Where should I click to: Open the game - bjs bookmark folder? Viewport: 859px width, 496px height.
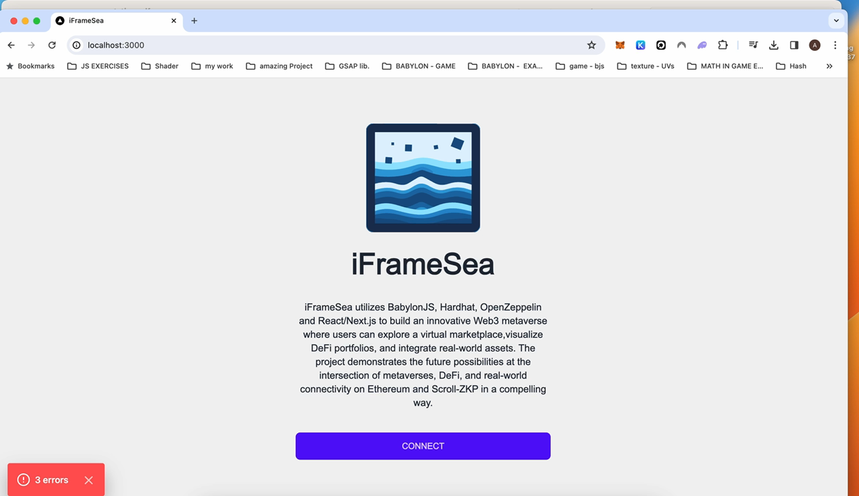click(x=580, y=66)
